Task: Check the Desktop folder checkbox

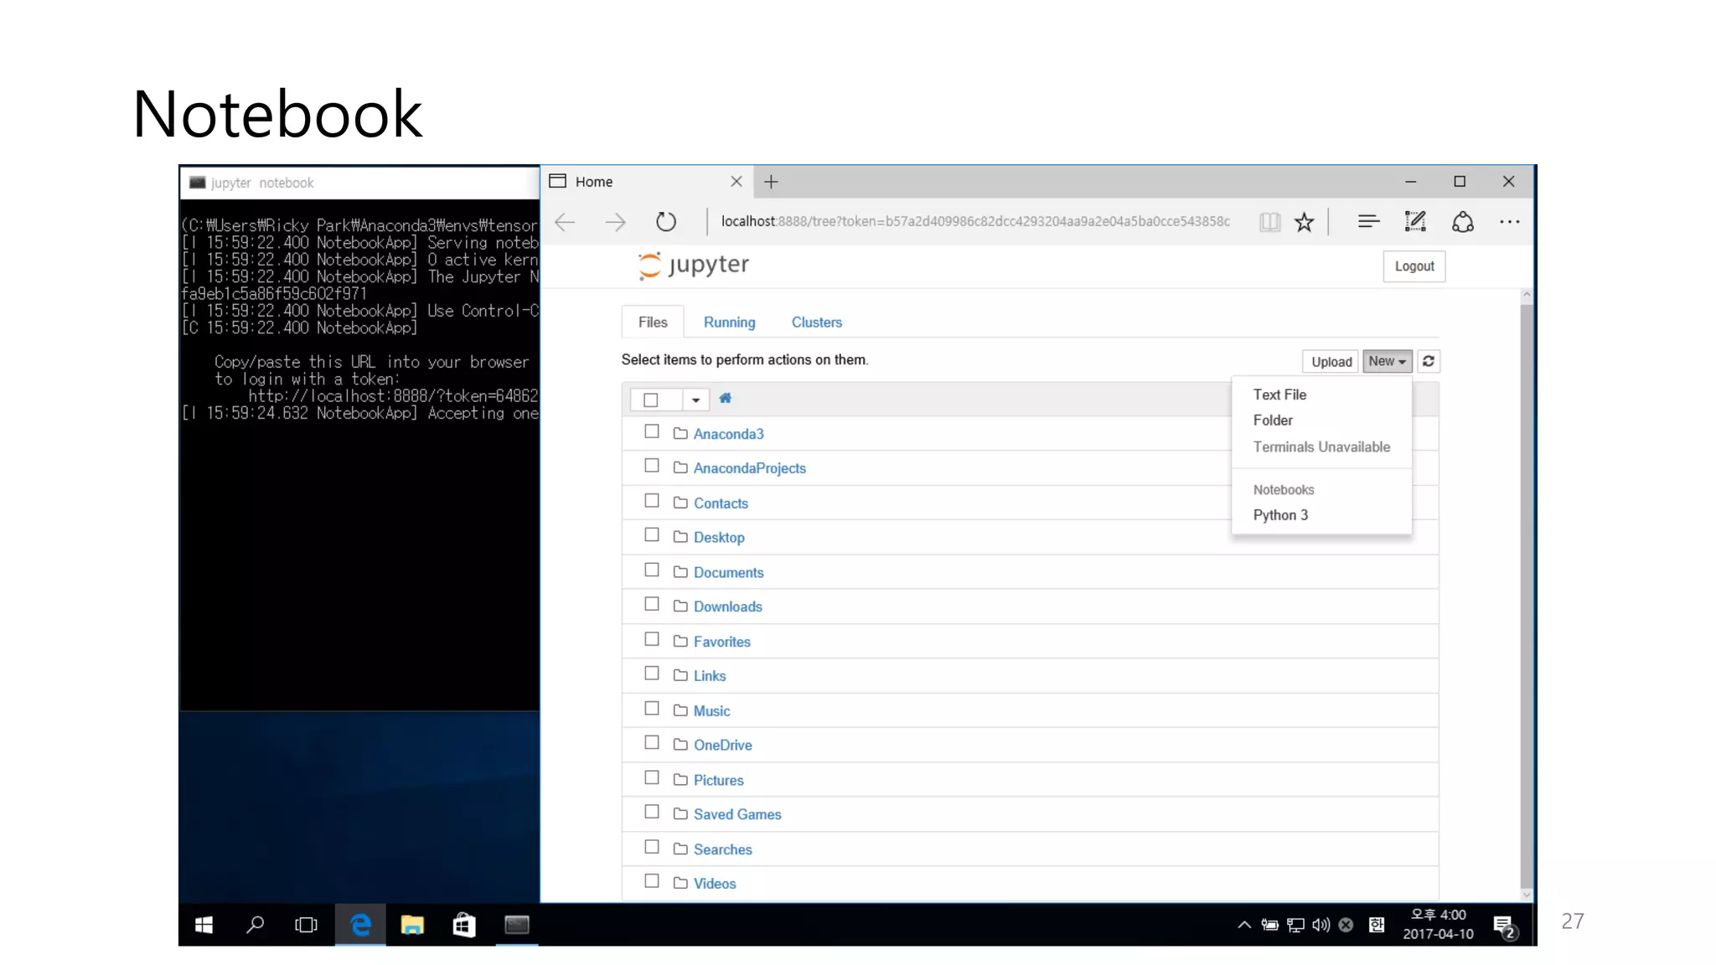Action: pyautogui.click(x=652, y=535)
